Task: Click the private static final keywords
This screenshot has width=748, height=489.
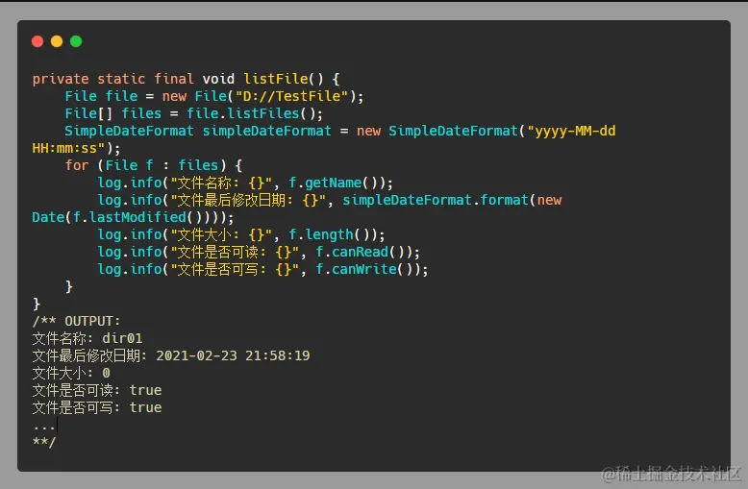Action: pos(113,79)
